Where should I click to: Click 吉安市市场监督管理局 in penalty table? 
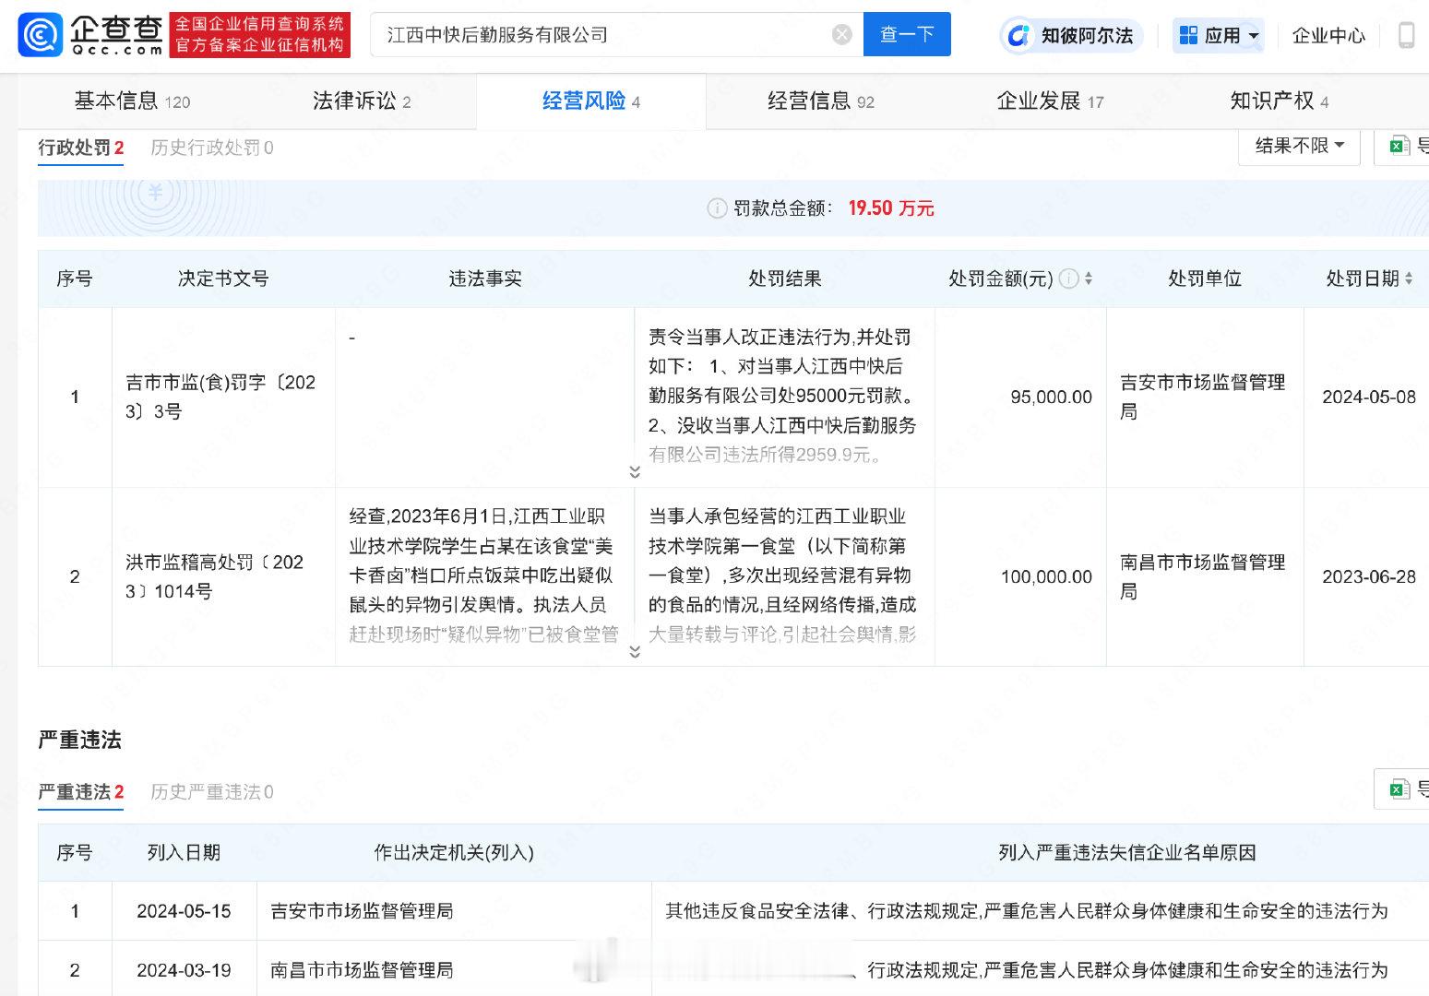click(x=1203, y=397)
